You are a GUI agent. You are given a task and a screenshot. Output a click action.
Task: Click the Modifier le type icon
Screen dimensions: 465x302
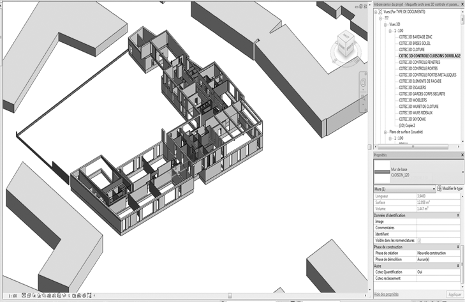(x=439, y=189)
